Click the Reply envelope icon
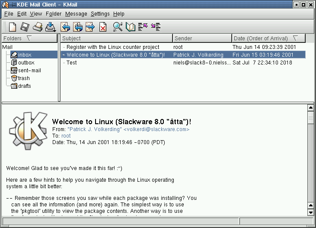Screen dimensions: 316x228 (65, 27)
